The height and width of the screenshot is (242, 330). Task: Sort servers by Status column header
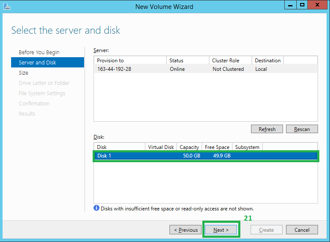(x=187, y=60)
